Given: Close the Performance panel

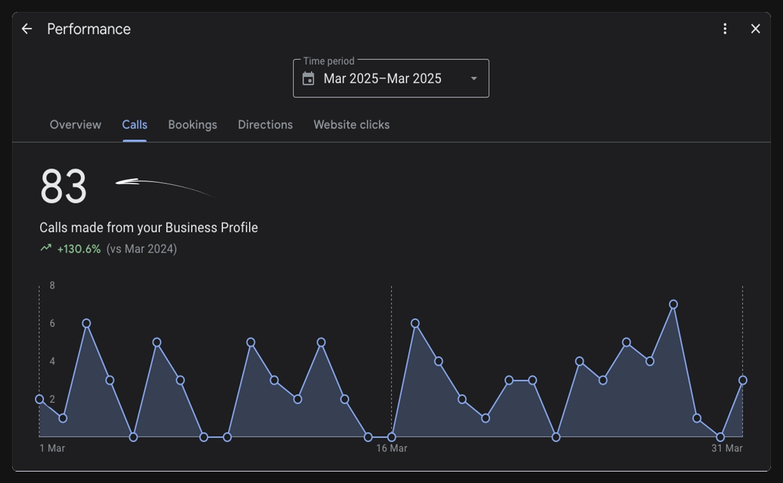Looking at the screenshot, I should 755,29.
